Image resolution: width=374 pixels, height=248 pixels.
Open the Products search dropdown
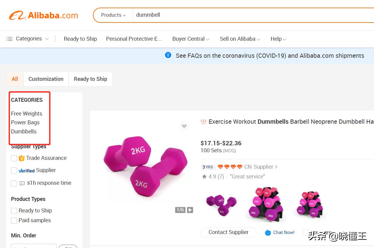pos(113,15)
